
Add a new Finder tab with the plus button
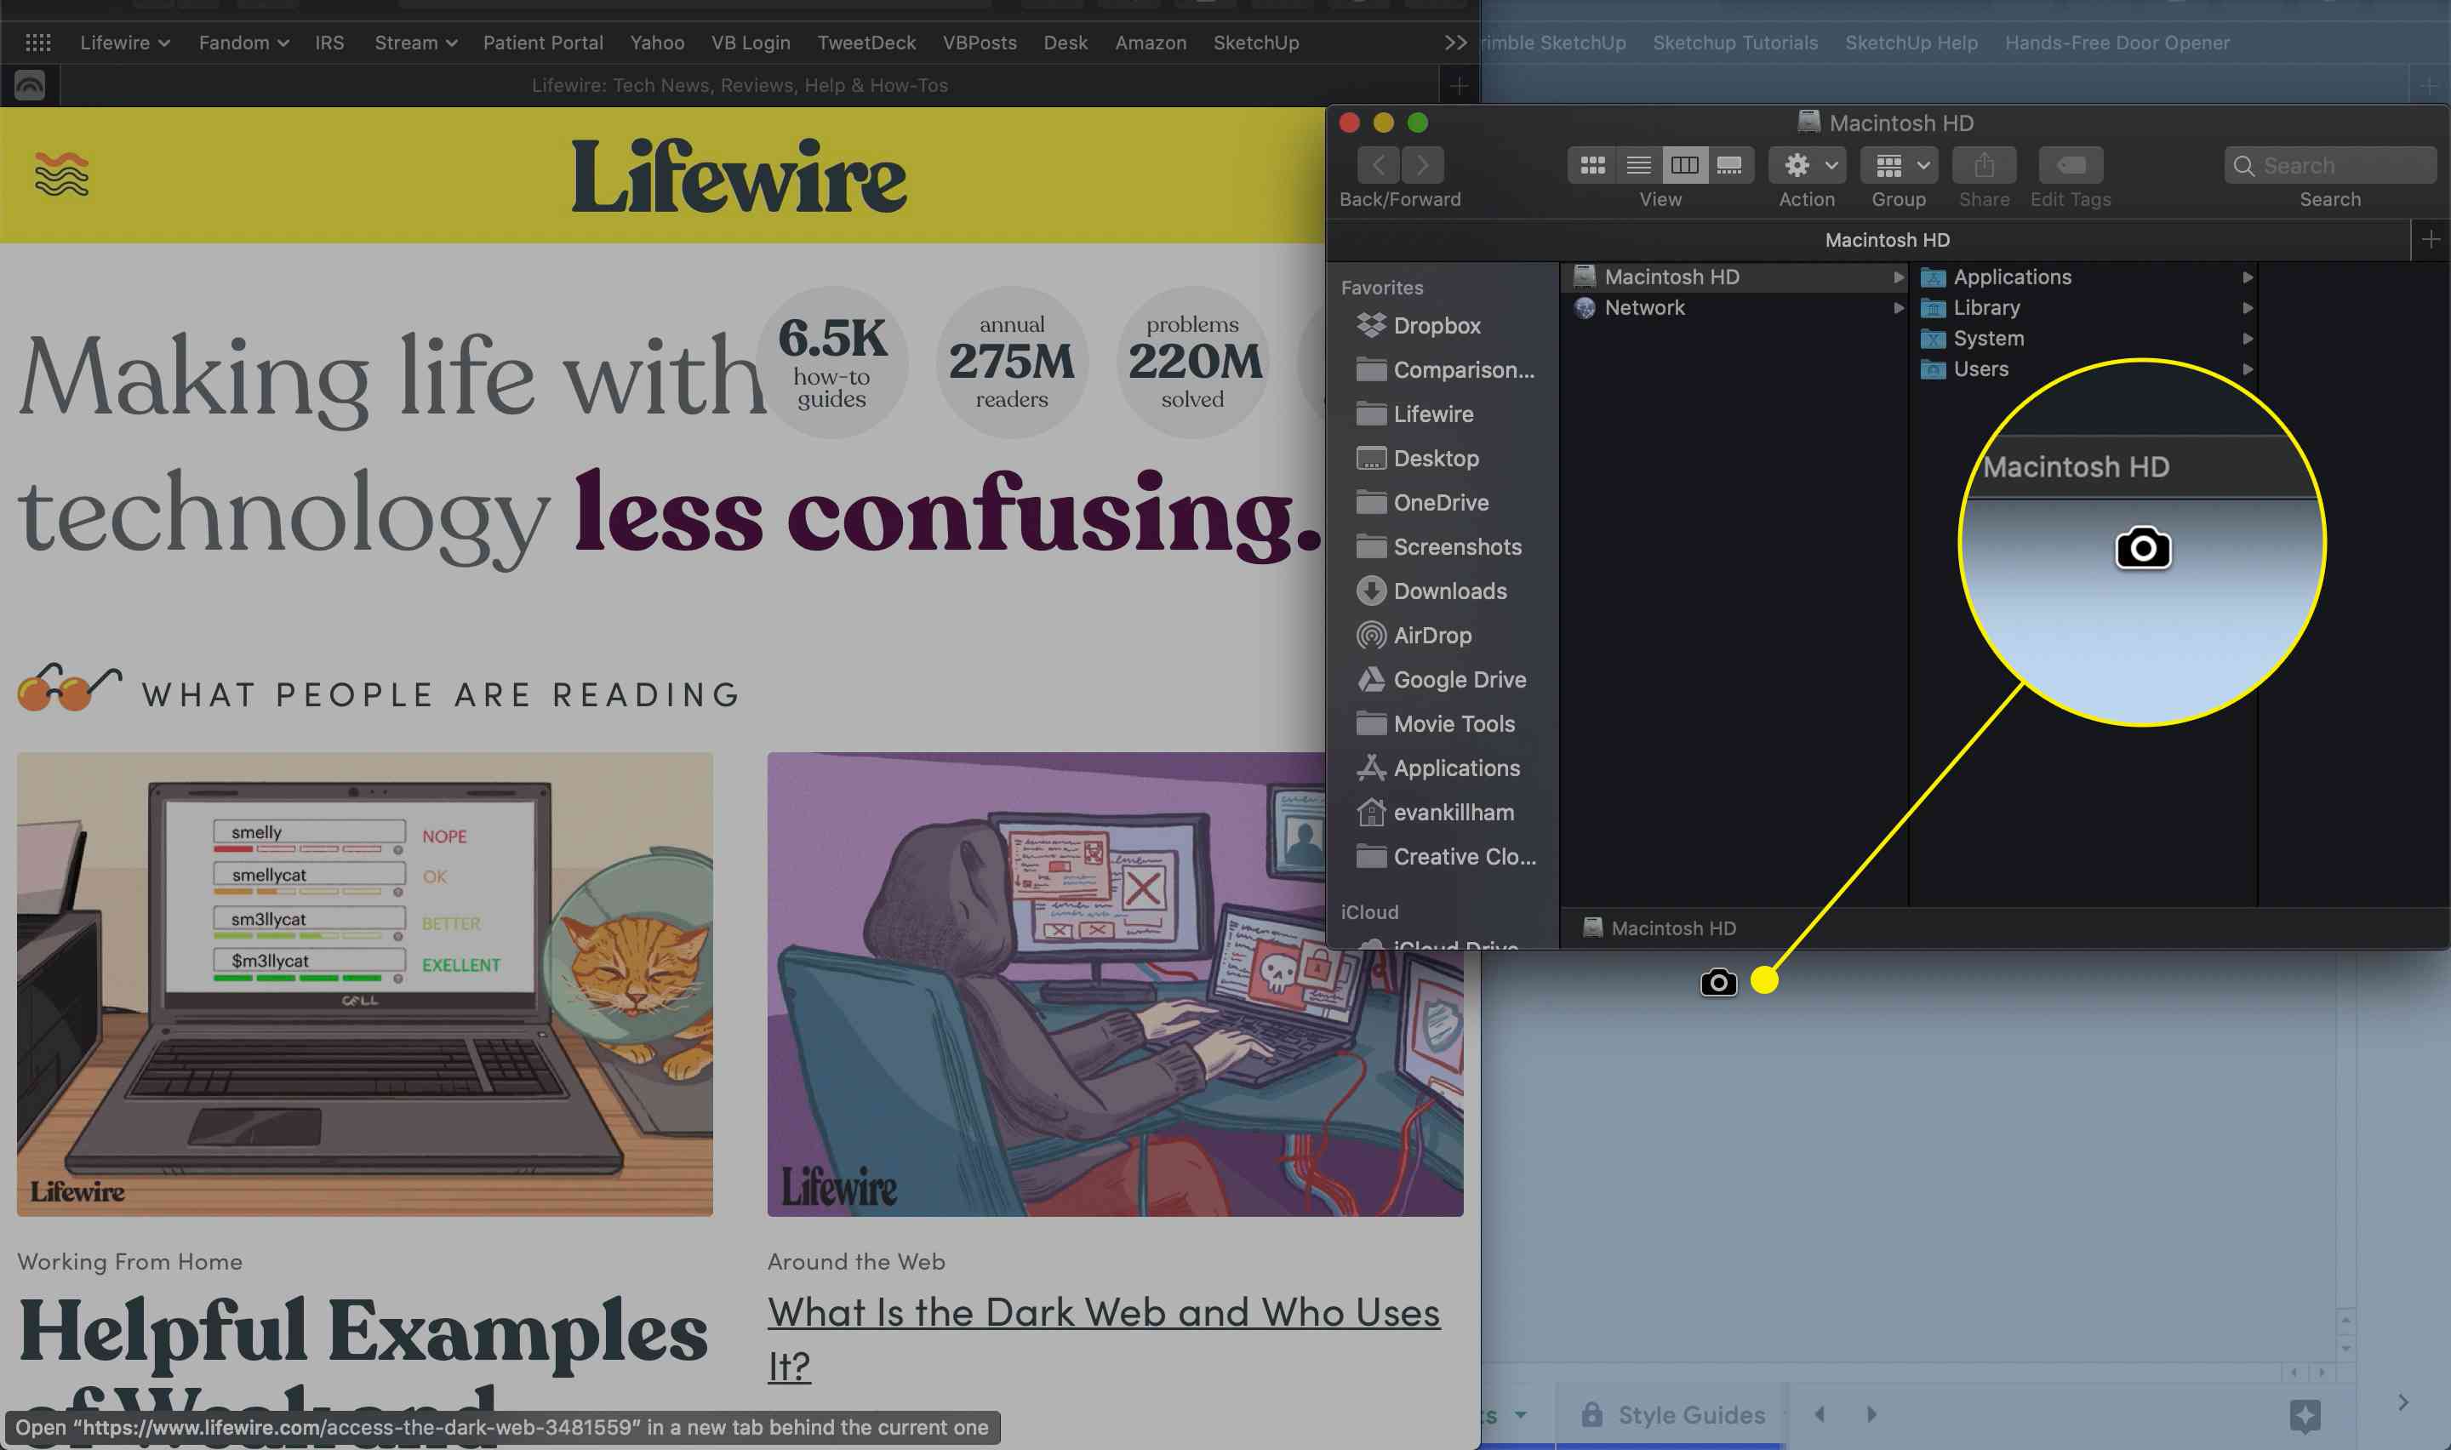(2431, 239)
